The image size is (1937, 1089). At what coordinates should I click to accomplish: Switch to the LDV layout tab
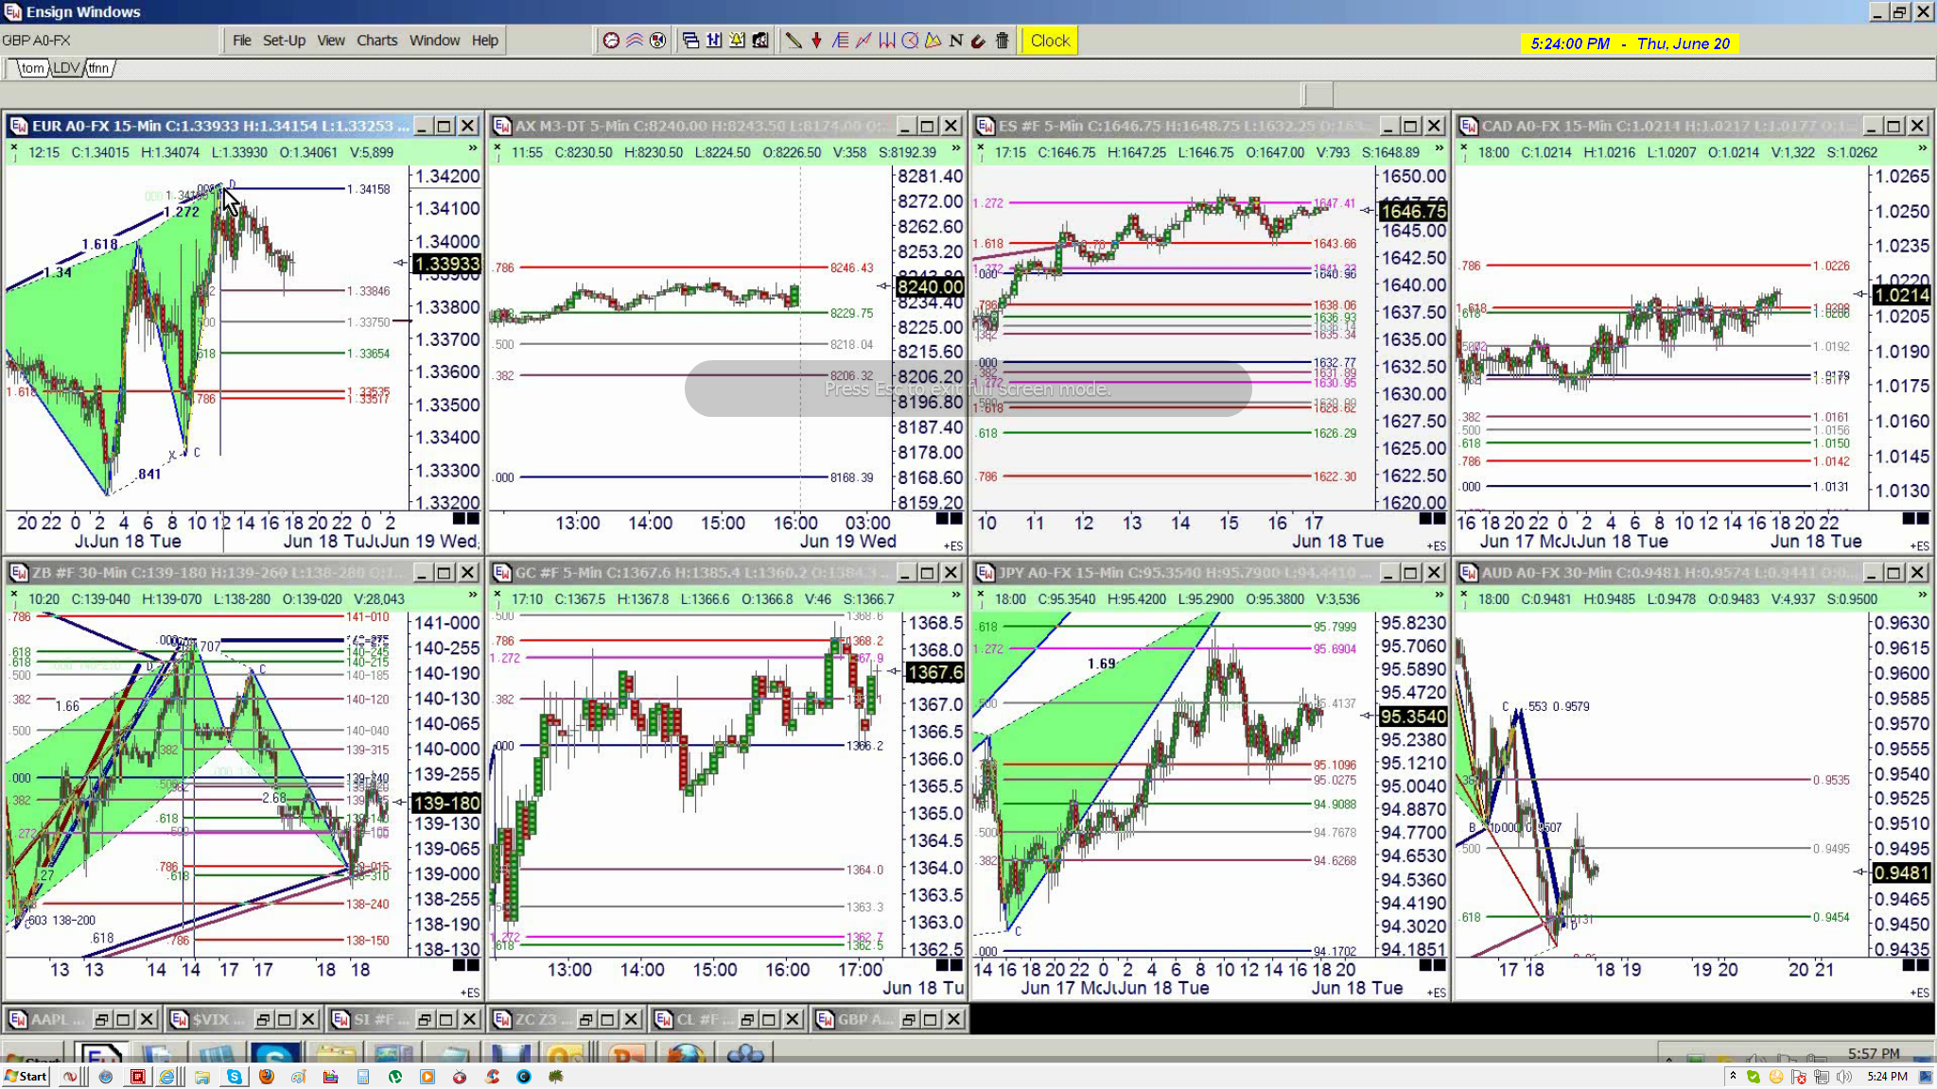66,68
